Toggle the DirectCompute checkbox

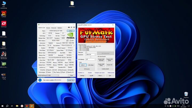pos(59,70)
